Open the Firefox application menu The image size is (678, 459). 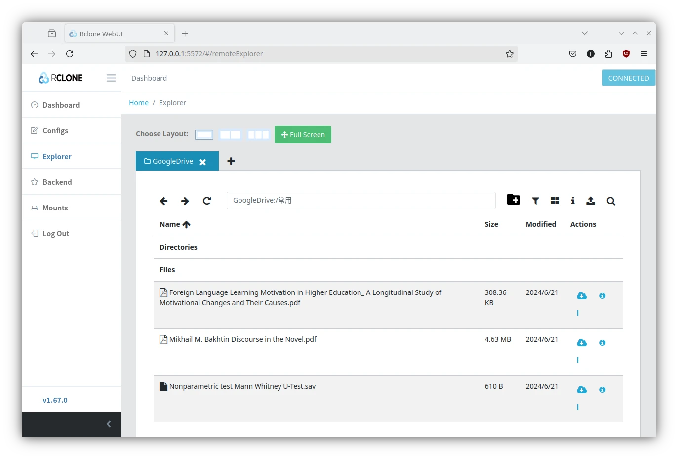coord(644,54)
